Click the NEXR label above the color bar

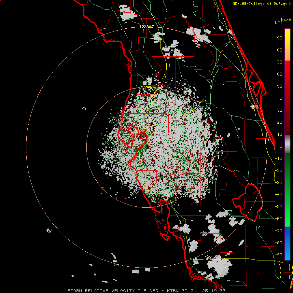[286, 20]
